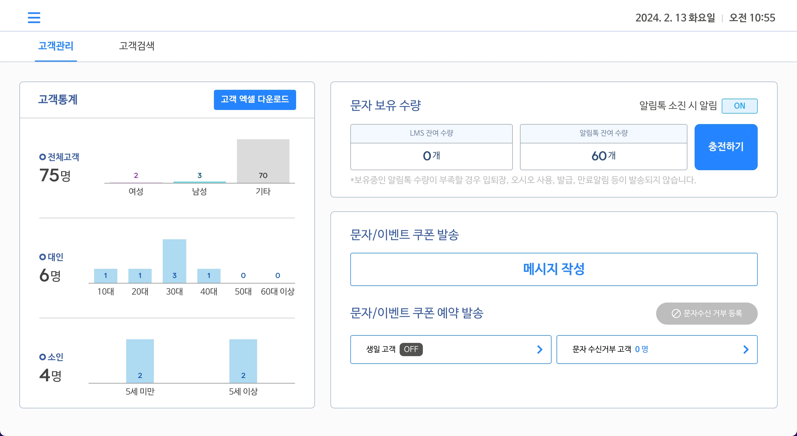The height and width of the screenshot is (436, 797).
Task: Open the hamburger menu
Action: 34,18
